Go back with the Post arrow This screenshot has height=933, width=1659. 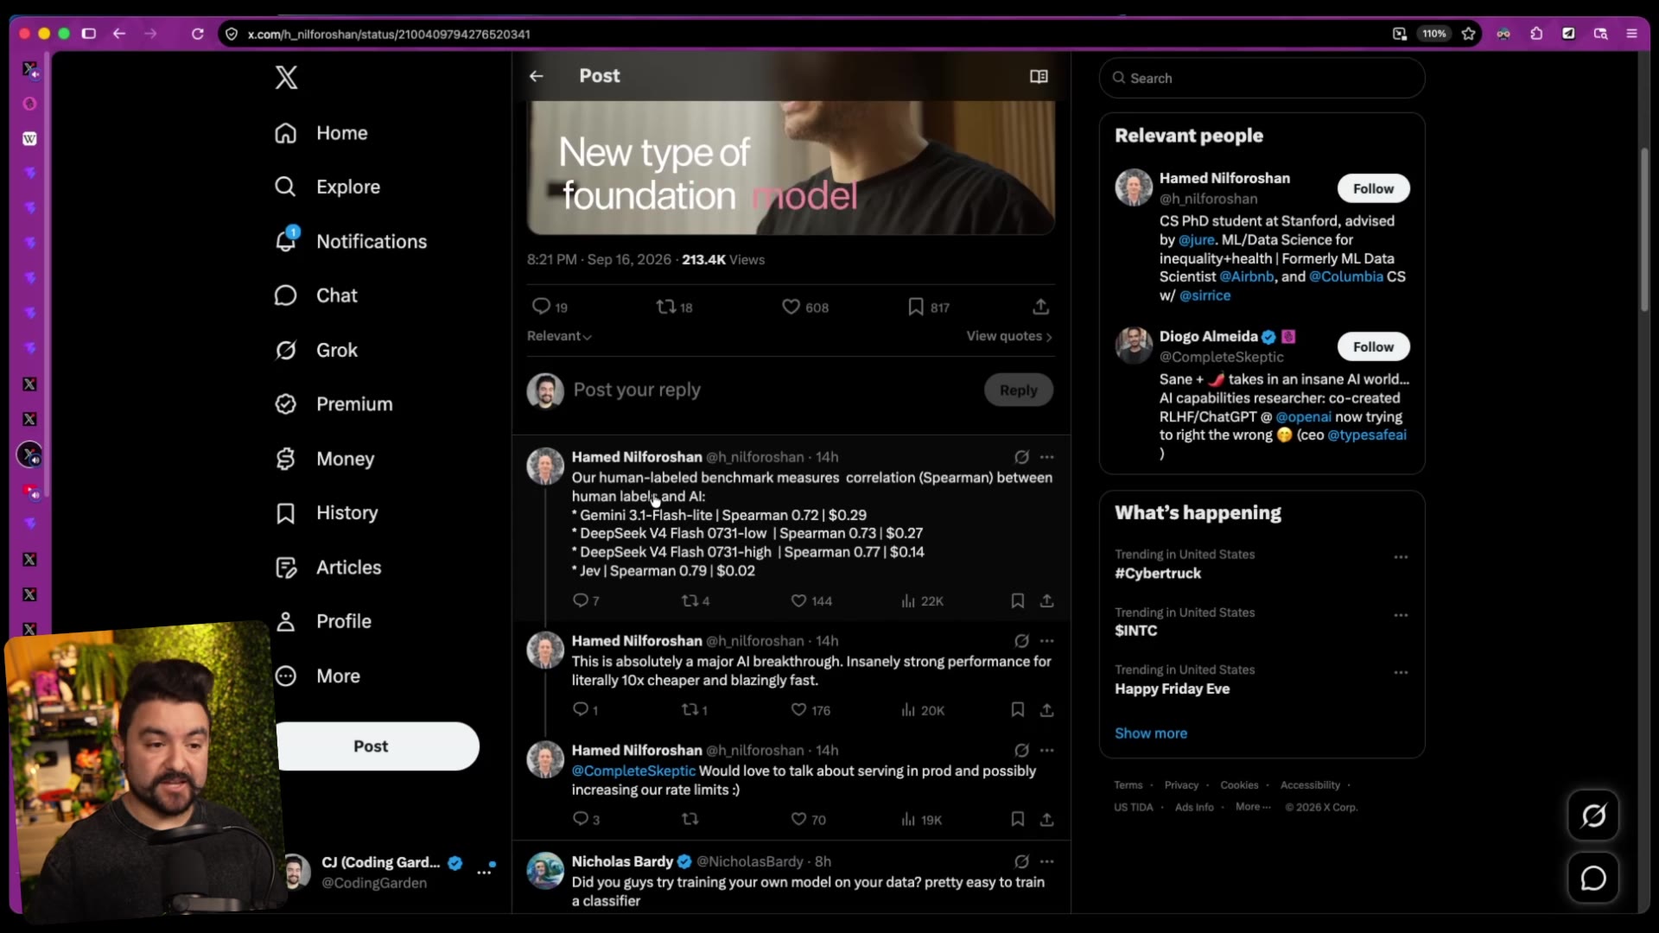[x=537, y=76]
